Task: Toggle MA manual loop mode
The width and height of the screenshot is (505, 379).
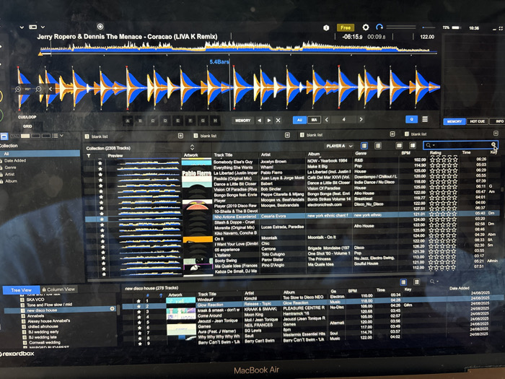Action: 314,120
